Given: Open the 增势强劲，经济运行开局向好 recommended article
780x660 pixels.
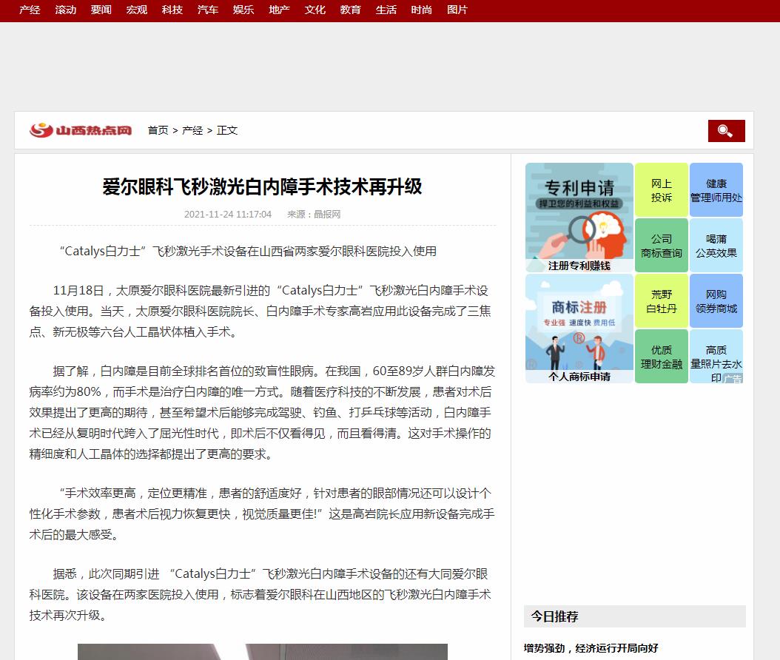Looking at the screenshot, I should (x=591, y=648).
